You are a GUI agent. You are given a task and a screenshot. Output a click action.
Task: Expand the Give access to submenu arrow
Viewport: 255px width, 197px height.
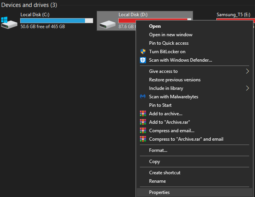coord(247,71)
